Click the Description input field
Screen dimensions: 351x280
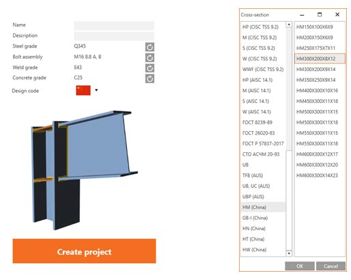pyautogui.click(x=114, y=36)
